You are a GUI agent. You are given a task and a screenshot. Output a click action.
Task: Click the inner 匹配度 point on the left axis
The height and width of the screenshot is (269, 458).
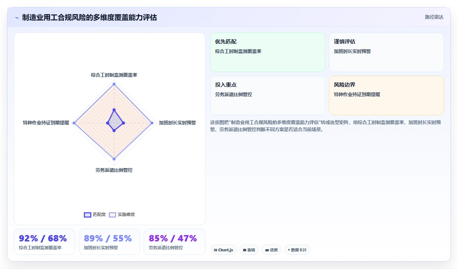[x=107, y=123]
